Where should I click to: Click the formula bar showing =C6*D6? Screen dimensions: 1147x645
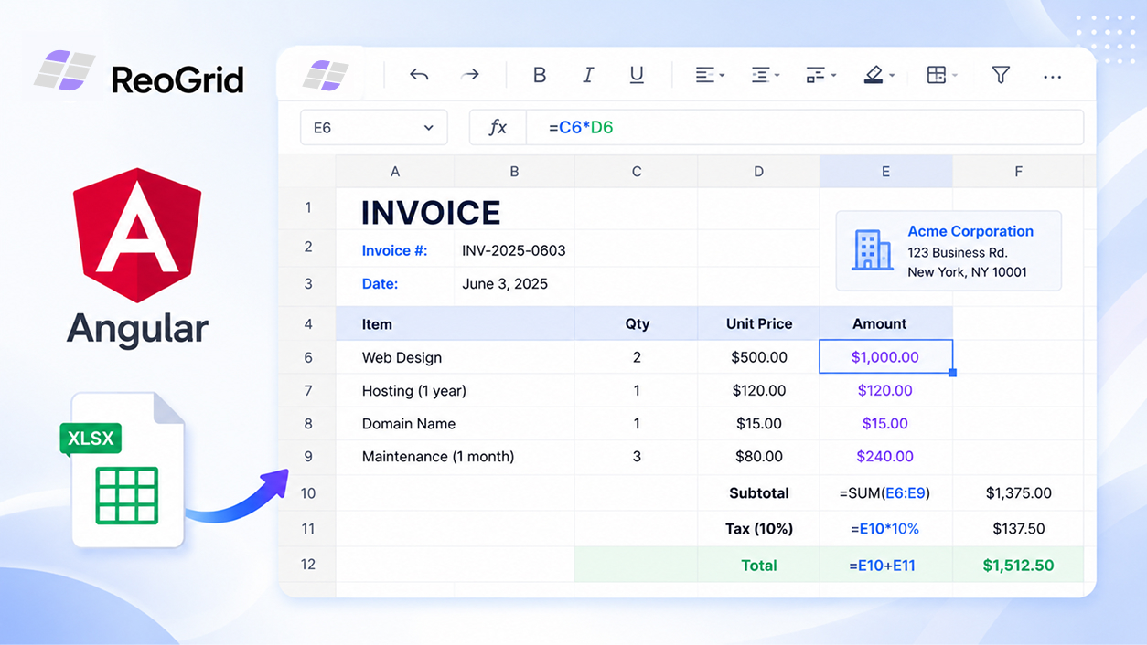pos(805,128)
